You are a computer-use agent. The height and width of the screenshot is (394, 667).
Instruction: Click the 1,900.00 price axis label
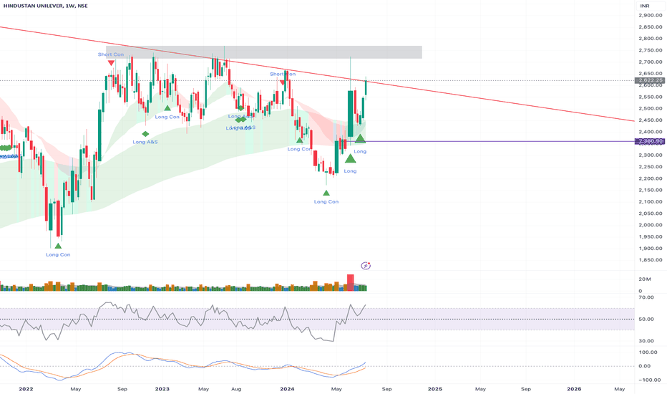(x=651, y=249)
